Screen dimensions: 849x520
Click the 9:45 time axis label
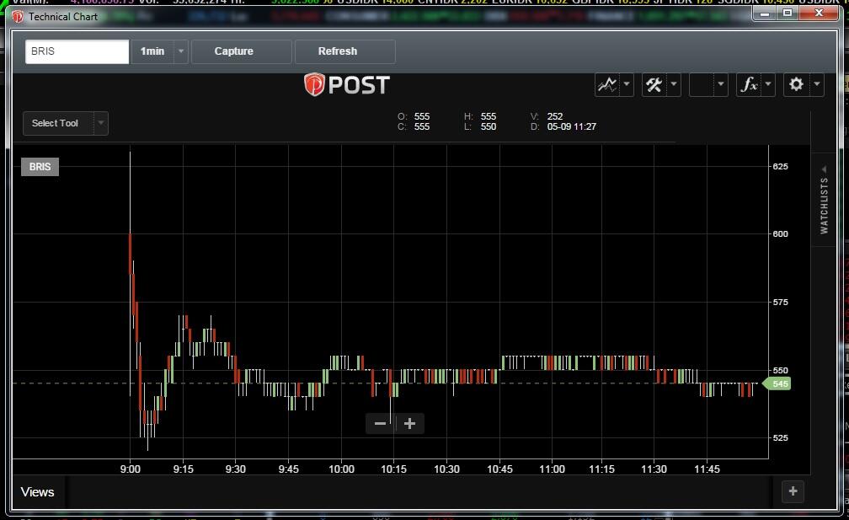point(289,469)
